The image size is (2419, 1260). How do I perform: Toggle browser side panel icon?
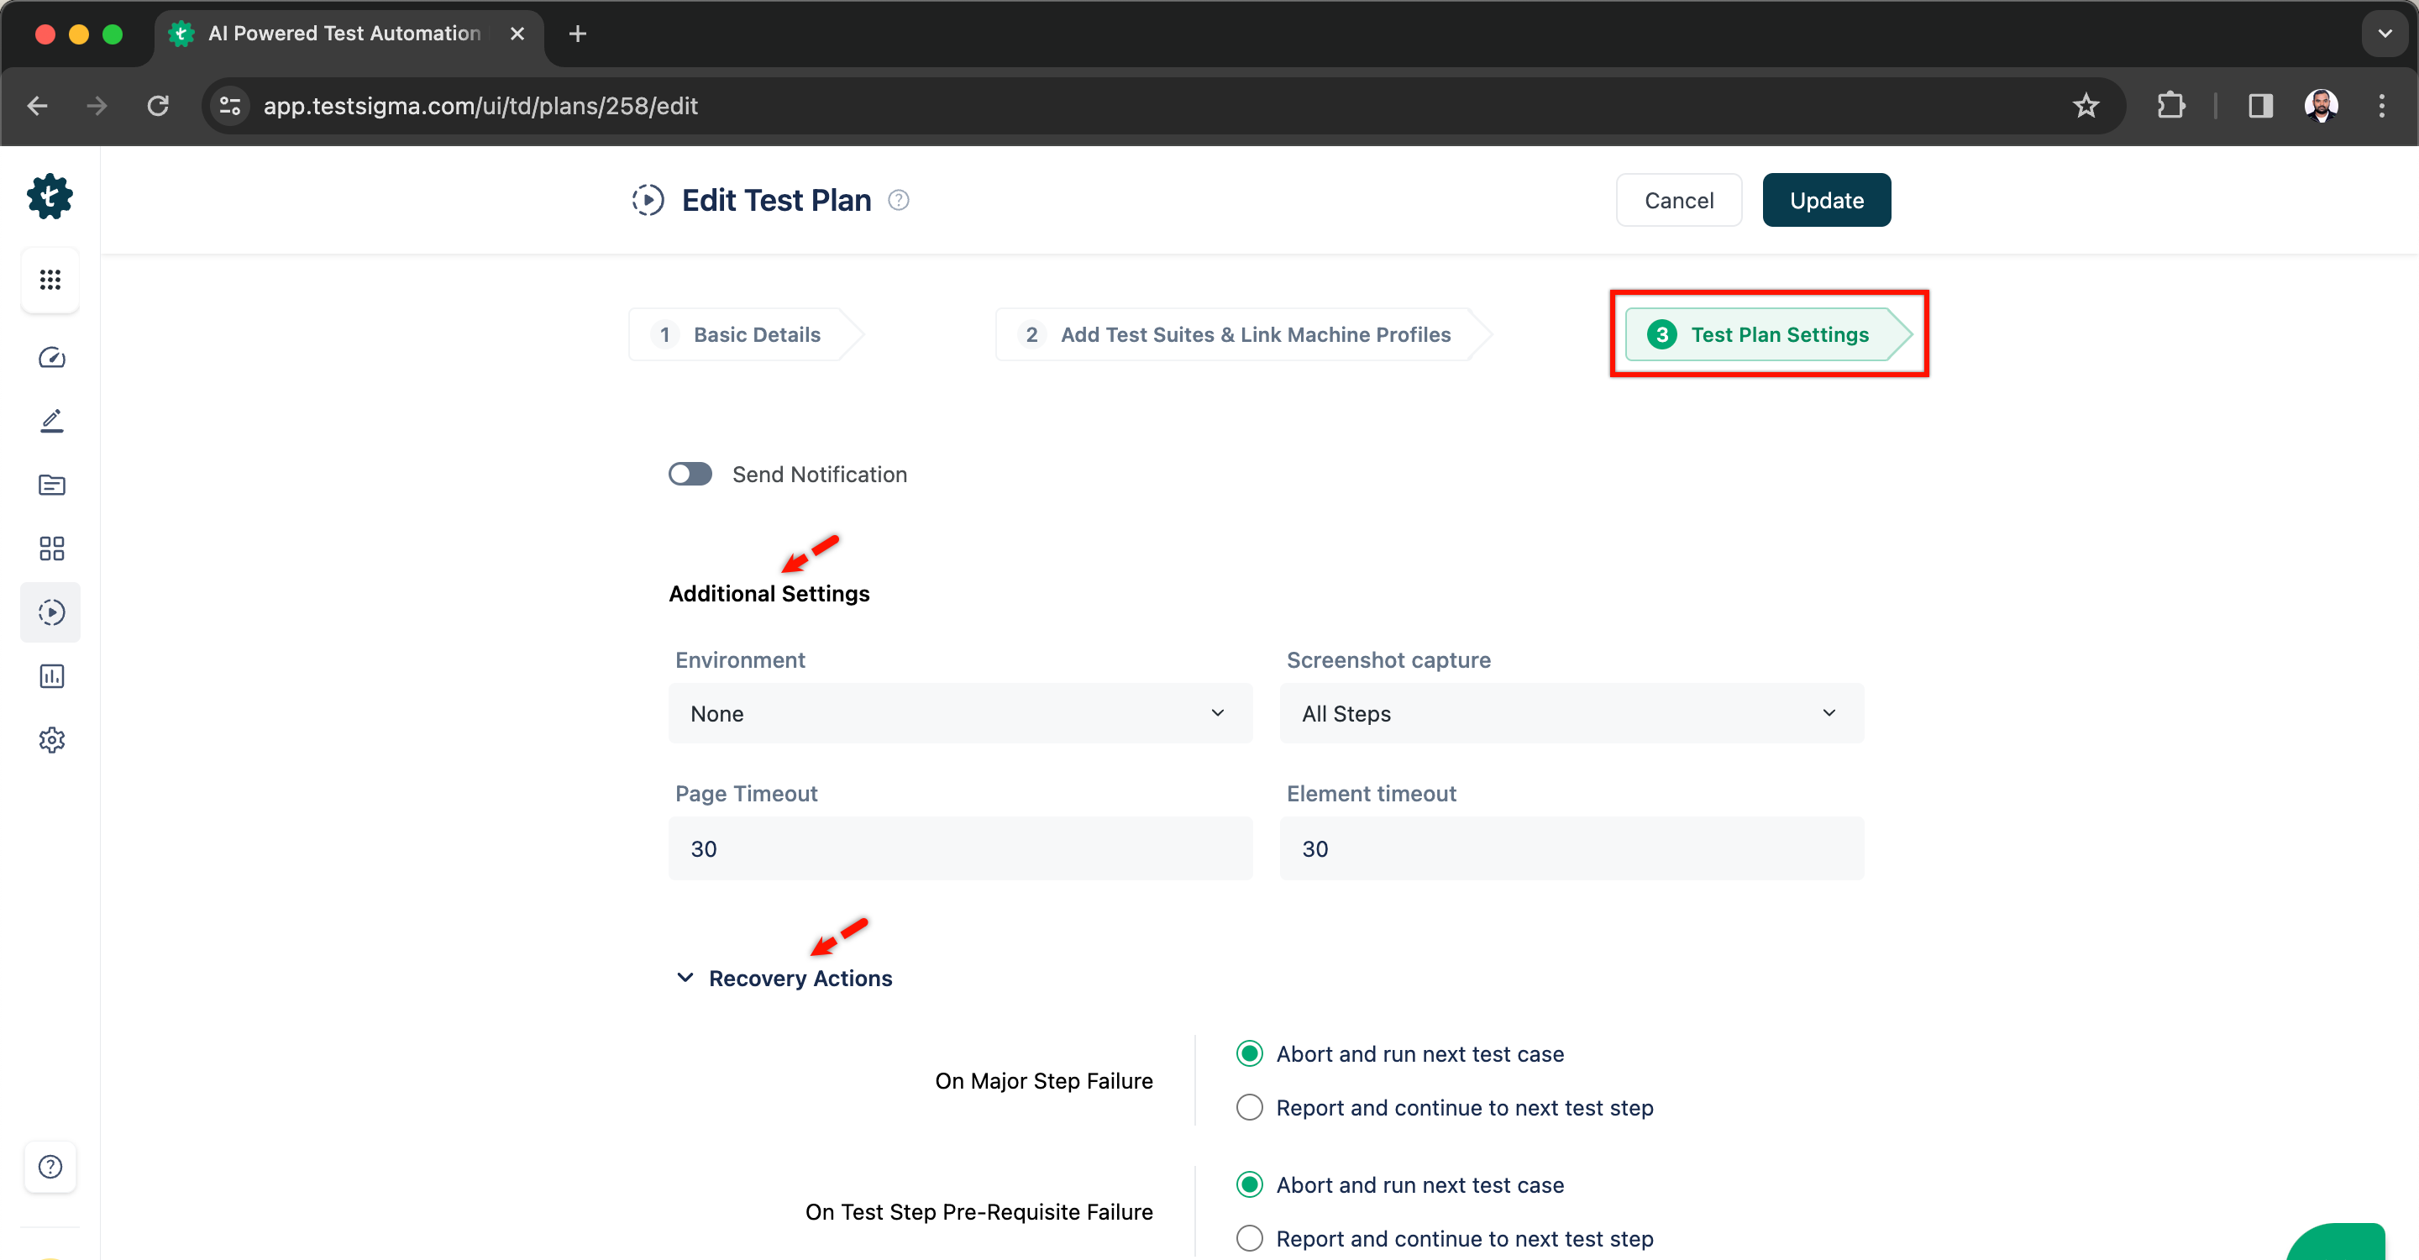point(2260,106)
